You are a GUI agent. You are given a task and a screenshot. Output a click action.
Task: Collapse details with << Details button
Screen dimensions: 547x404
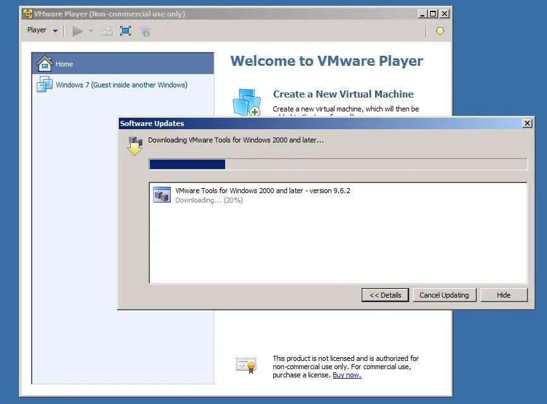point(385,295)
